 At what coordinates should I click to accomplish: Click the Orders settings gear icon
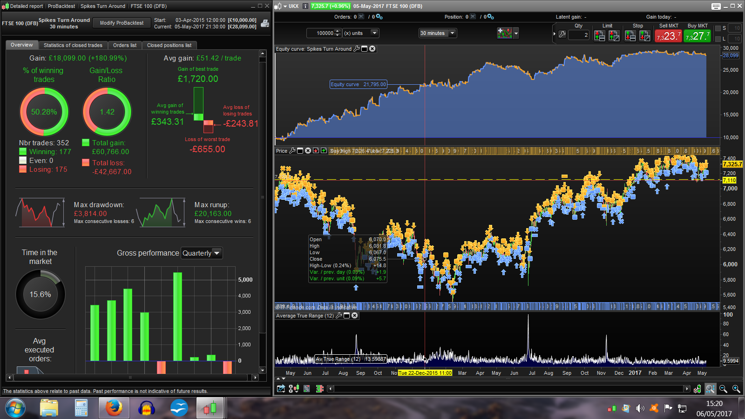click(379, 17)
